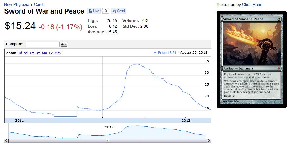Screen dimensions: 290x148
Task: Click the Facebook Like button
Action: click(94, 11)
